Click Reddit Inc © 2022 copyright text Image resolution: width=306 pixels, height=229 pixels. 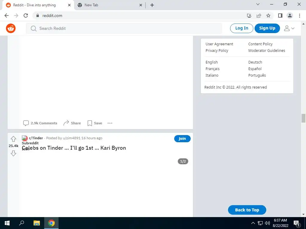(235, 87)
